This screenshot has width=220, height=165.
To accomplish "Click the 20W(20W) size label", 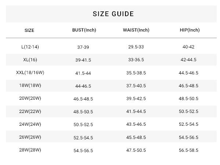I will 30,98.
